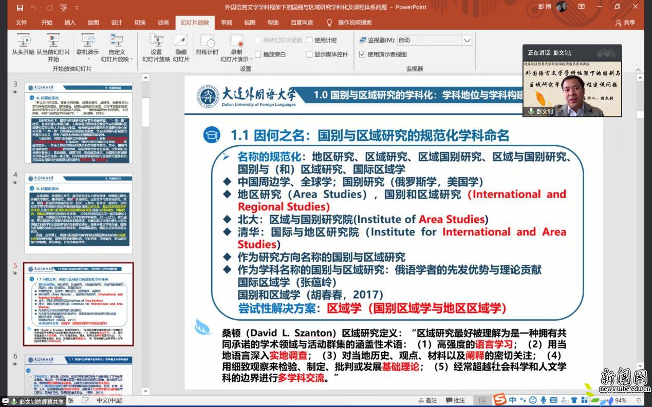Viewport: 652px width, 407px height.
Task: Click the redo icon in quick access toolbar
Action: click(50, 7)
